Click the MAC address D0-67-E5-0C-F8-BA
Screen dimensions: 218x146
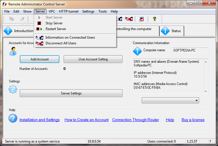coord(147,88)
